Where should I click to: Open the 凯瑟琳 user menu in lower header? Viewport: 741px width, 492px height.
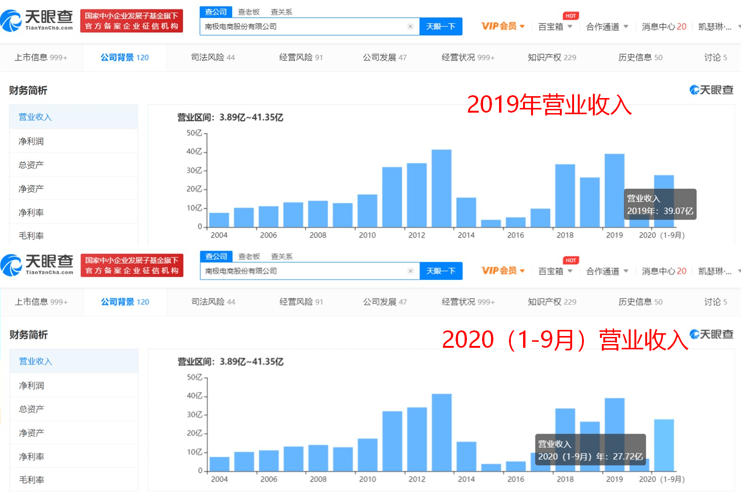718,271
